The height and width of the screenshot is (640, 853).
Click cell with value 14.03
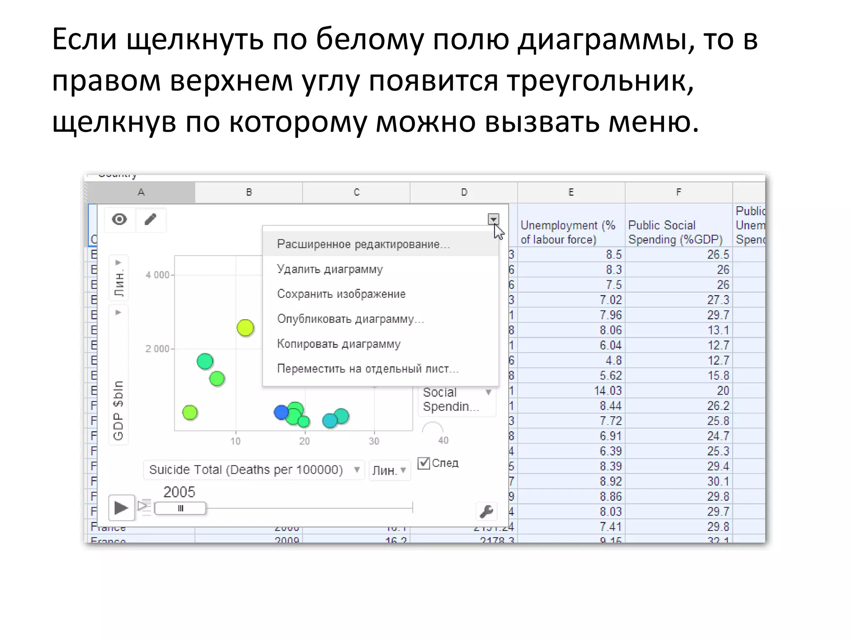pos(571,391)
